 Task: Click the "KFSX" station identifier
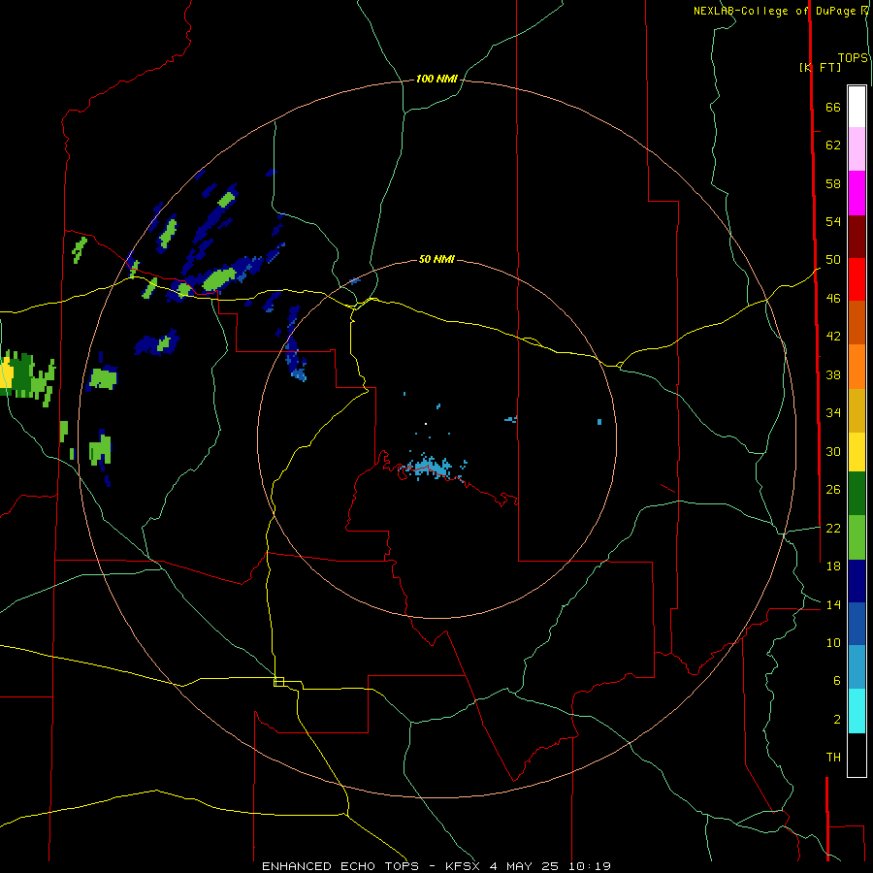tap(462, 866)
